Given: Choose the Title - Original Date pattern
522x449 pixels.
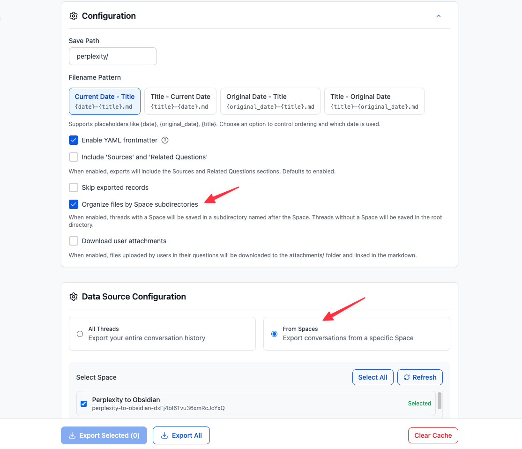Looking at the screenshot, I should 374,101.
